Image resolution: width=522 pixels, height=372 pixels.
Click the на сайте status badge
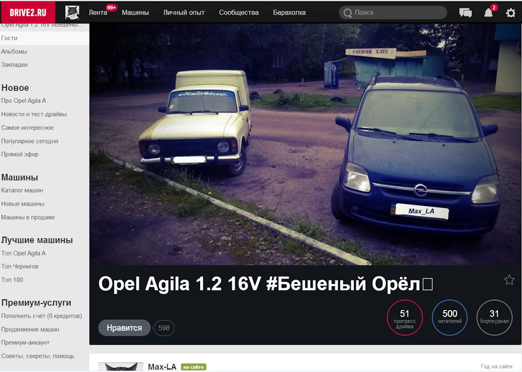(194, 367)
